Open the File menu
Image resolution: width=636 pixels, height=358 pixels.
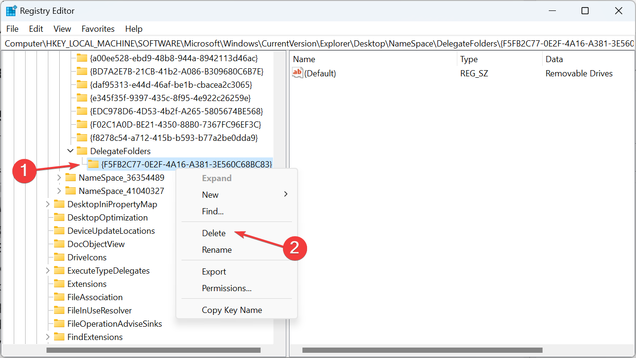click(x=13, y=29)
